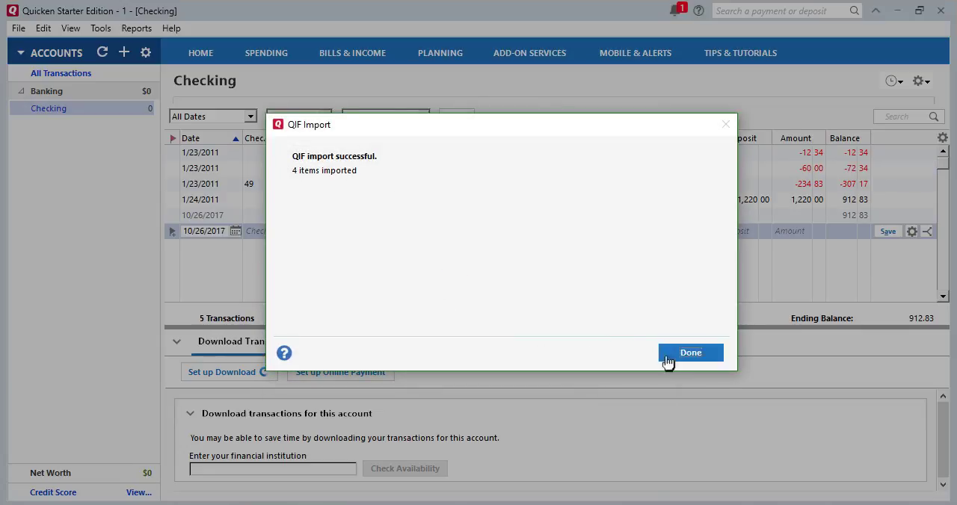This screenshot has width=957, height=505.
Task: Open the calendar date picker icon
Action: (x=236, y=231)
